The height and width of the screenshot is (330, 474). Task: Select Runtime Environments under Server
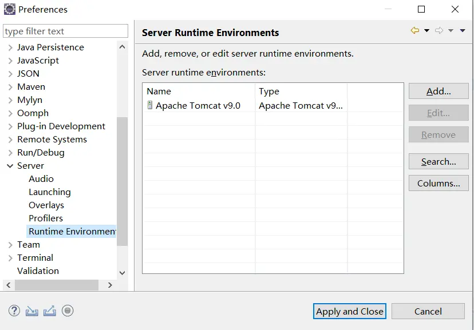[x=72, y=232]
